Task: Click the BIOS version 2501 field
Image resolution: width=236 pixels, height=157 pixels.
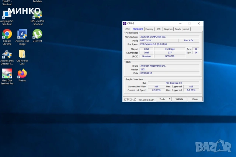Action: coord(170,70)
